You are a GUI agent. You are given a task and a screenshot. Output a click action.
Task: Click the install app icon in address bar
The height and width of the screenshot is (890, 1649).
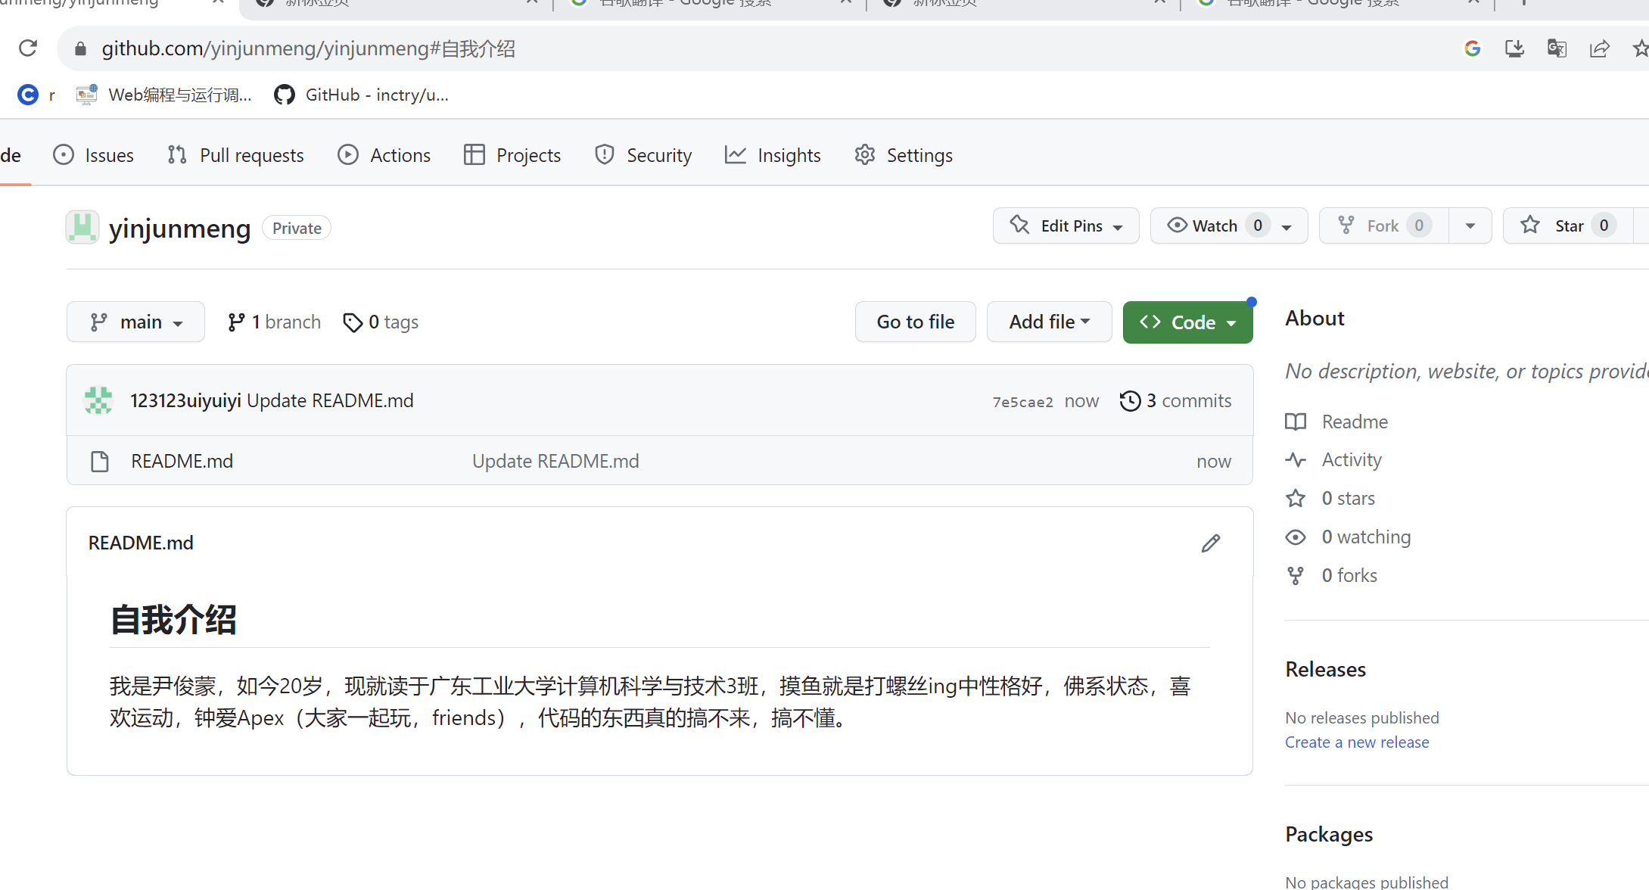click(1514, 48)
